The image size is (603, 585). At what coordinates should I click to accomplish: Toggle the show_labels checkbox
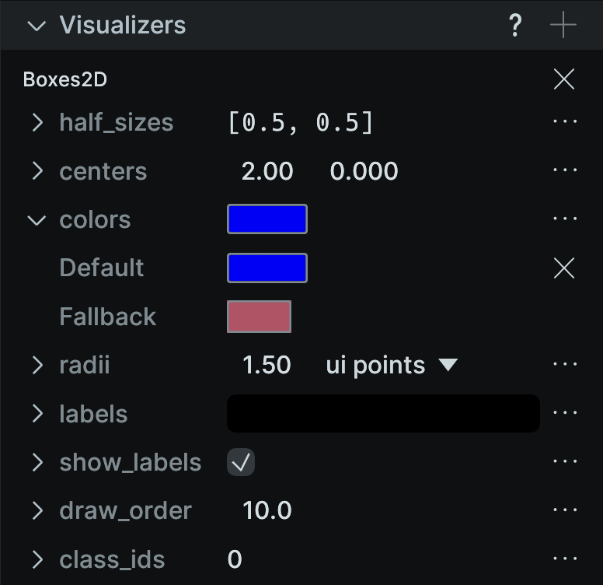[241, 462]
